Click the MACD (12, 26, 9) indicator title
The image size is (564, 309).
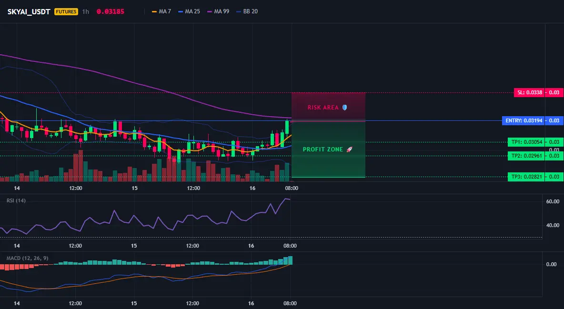point(27,258)
